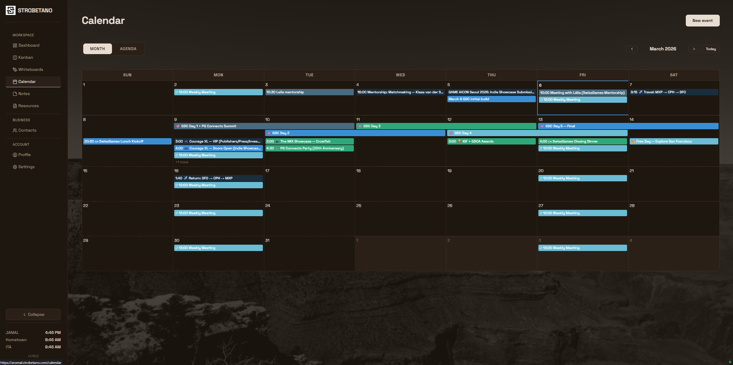
Task: Collapse the sidebar
Action: click(x=33, y=314)
